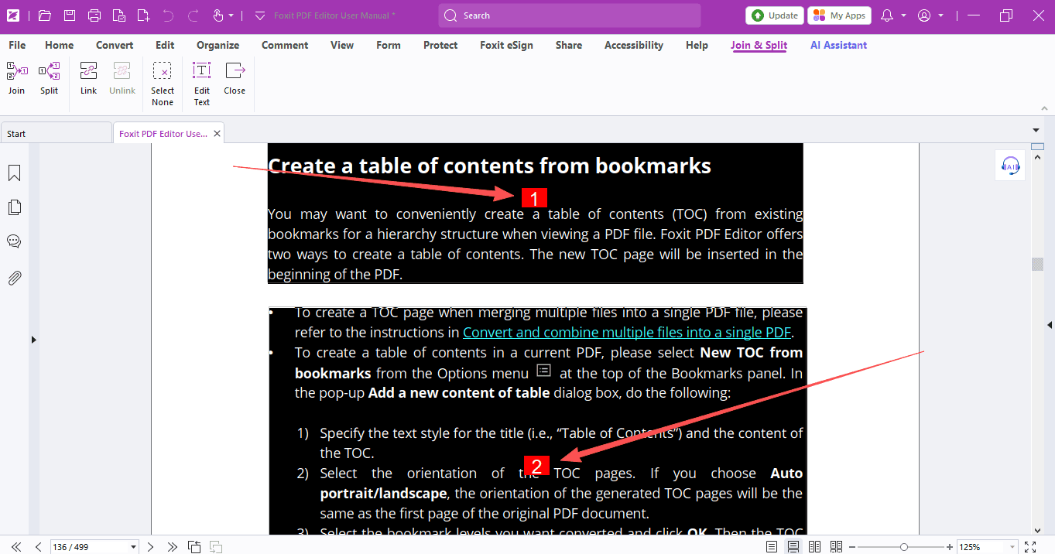Click the Search input field

tap(570, 15)
